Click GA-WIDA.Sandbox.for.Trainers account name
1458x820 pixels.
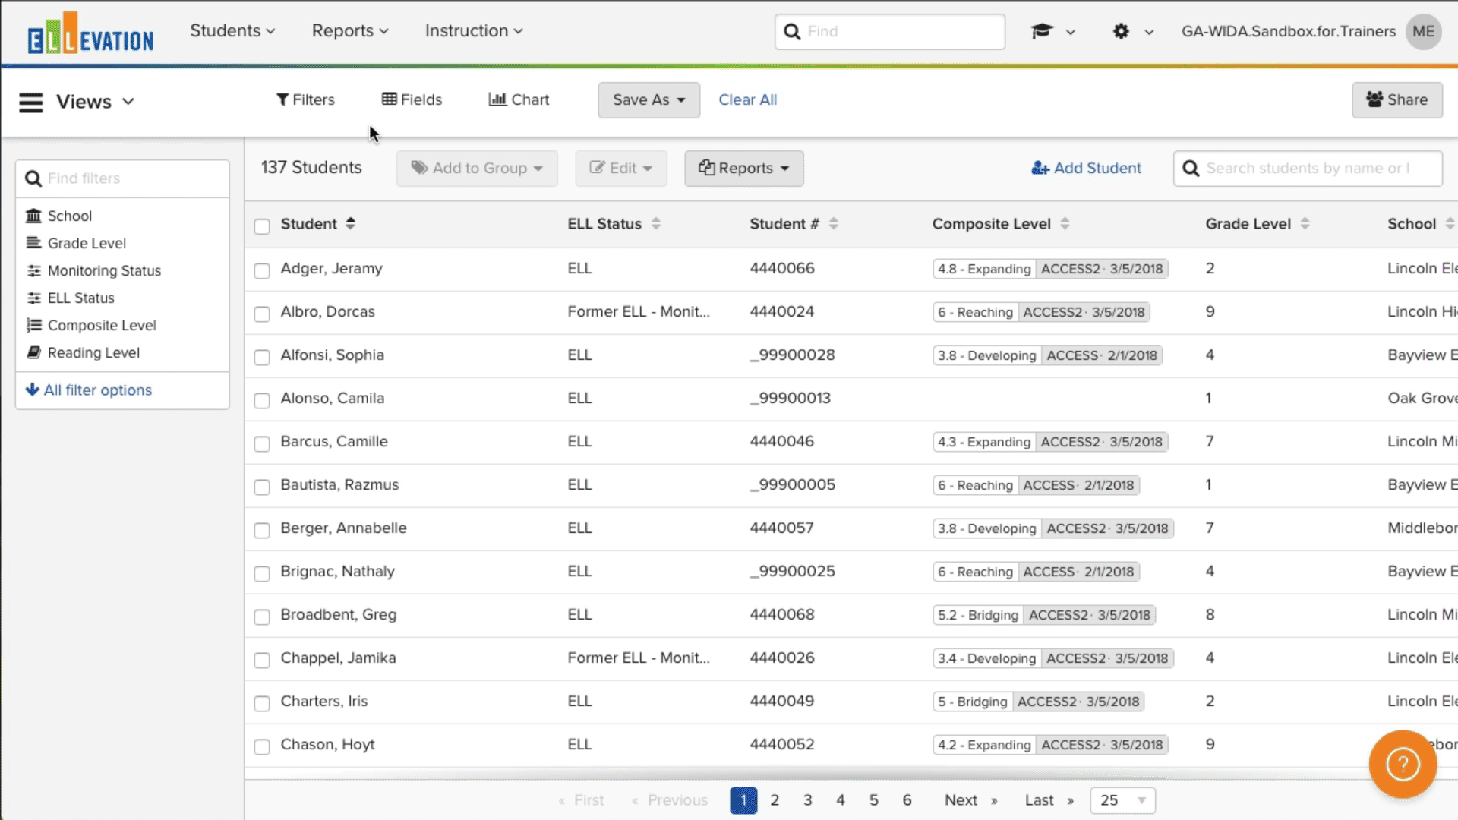coord(1289,32)
